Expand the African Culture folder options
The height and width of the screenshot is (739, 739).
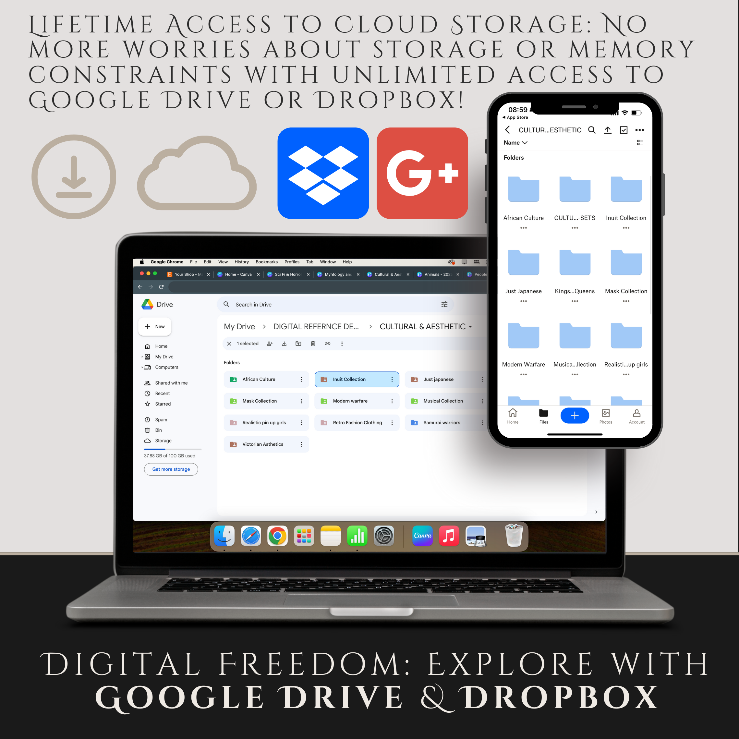tap(301, 378)
